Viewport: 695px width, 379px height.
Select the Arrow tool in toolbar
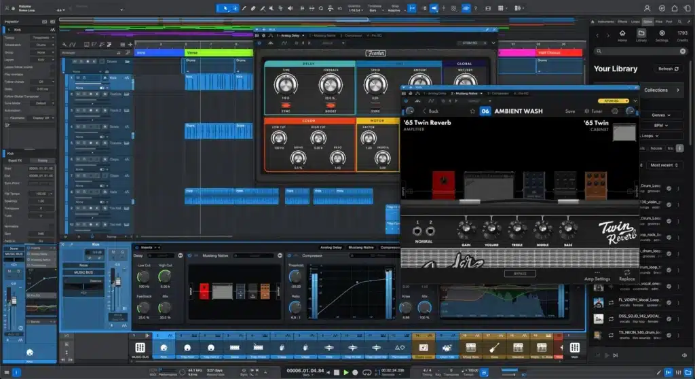coord(225,8)
